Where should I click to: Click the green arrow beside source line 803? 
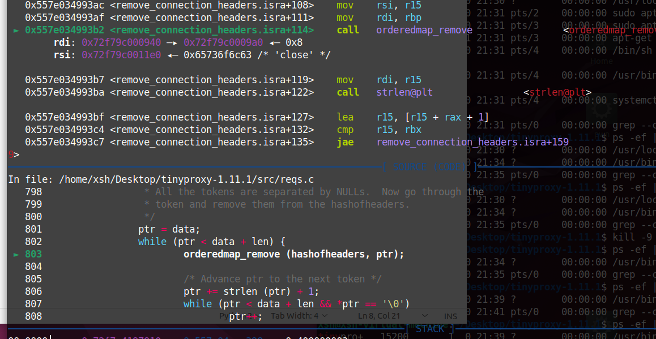click(16, 254)
